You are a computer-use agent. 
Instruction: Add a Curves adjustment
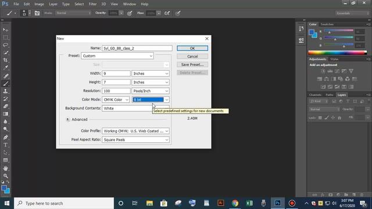click(x=337, y=71)
